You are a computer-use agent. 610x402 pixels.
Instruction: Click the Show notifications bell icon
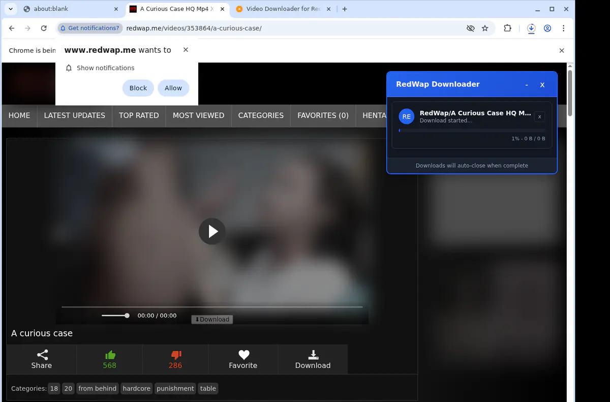pos(69,68)
